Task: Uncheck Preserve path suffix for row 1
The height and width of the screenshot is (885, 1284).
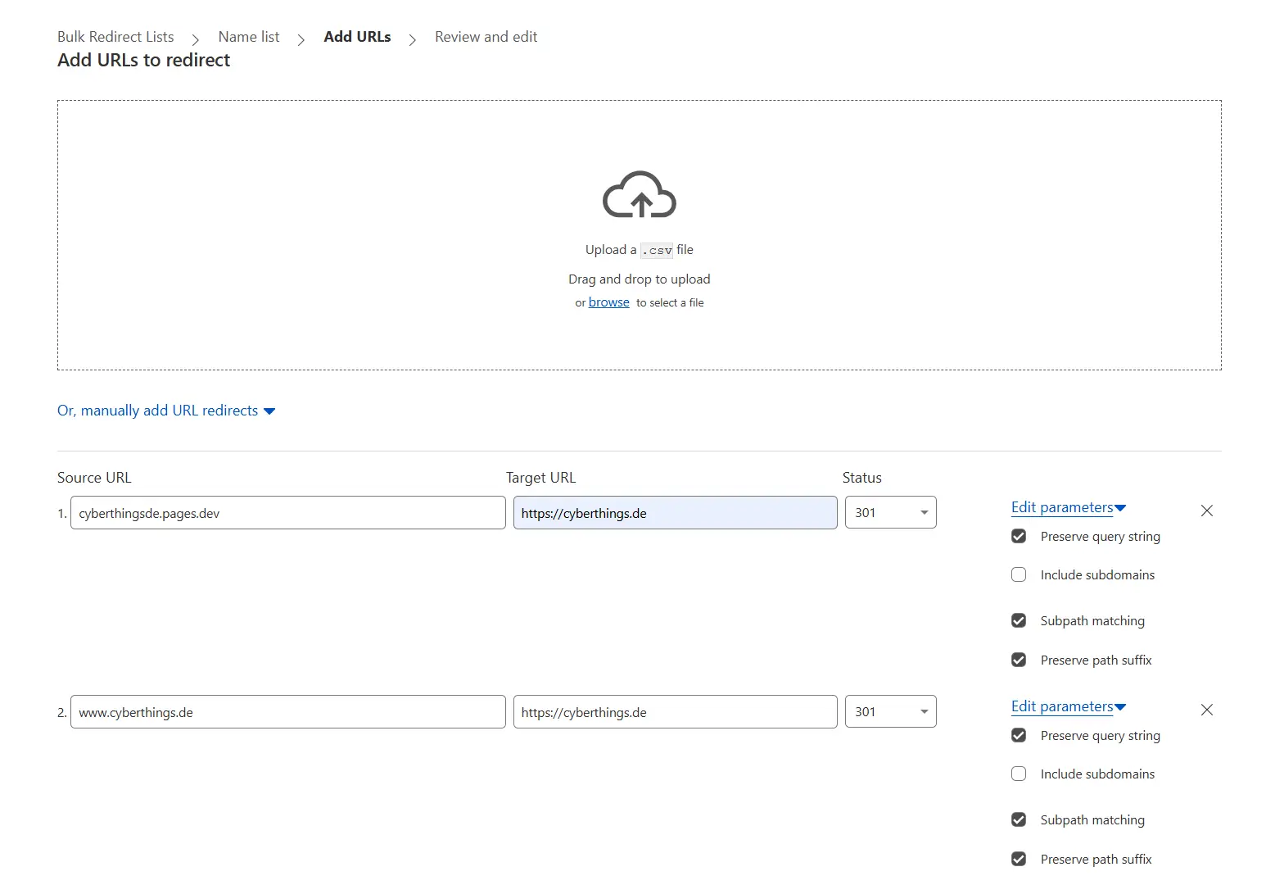Action: [1019, 660]
